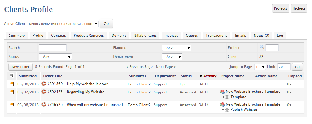Open the Flagged filter dropdown
This screenshot has height=124, width=312.
pyautogui.click(x=176, y=48)
